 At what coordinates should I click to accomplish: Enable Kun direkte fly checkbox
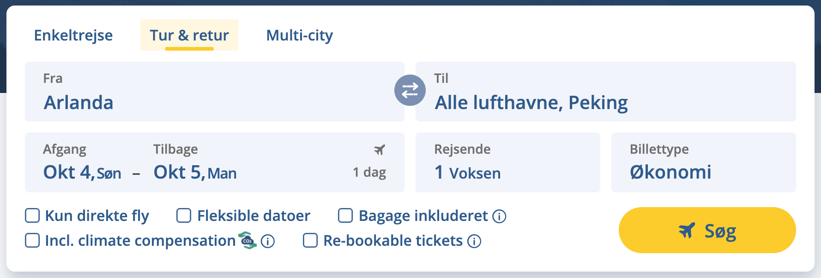32,215
